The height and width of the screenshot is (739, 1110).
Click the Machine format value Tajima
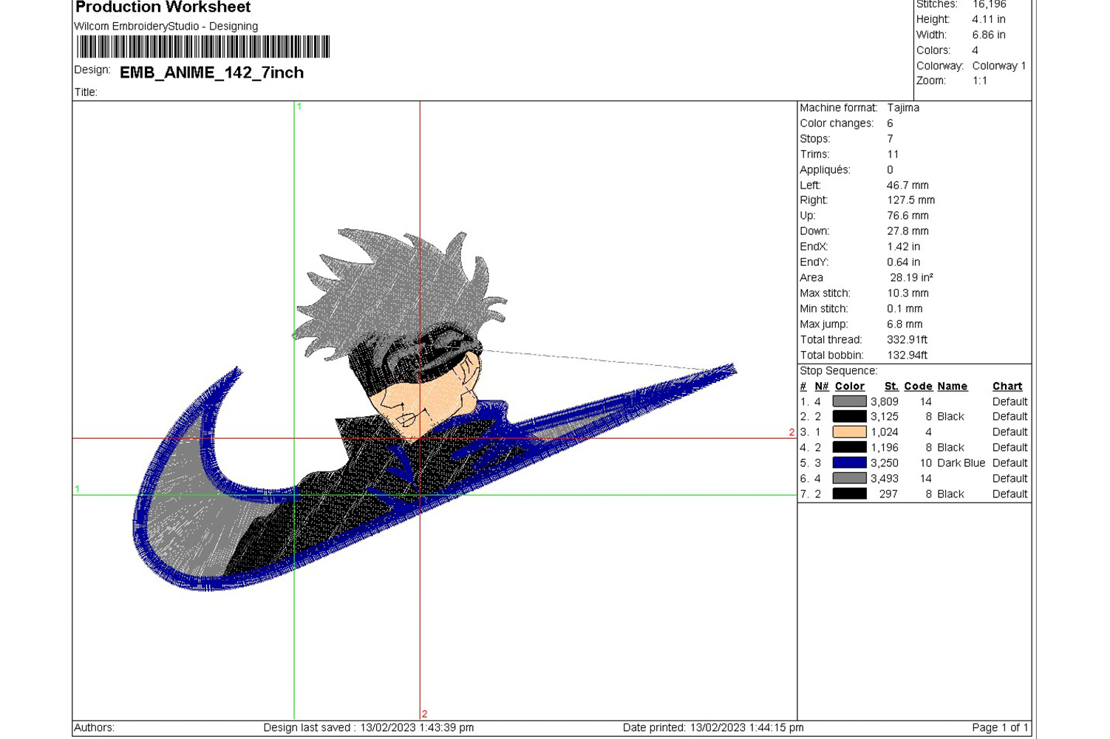[x=903, y=108]
